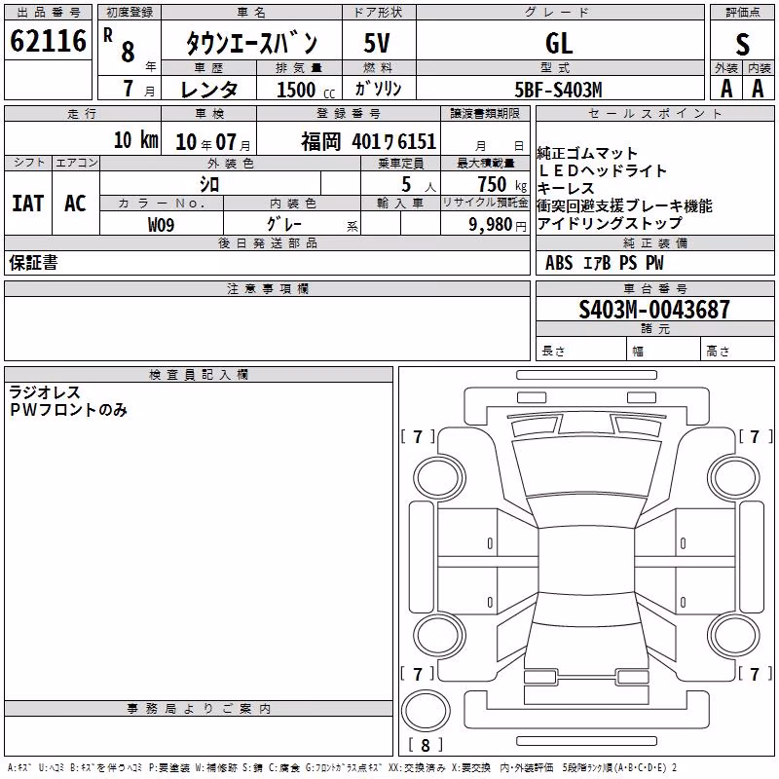Screen dimensions: 779x779
Task: Click the roof panel in the car diagram
Action: [587, 560]
